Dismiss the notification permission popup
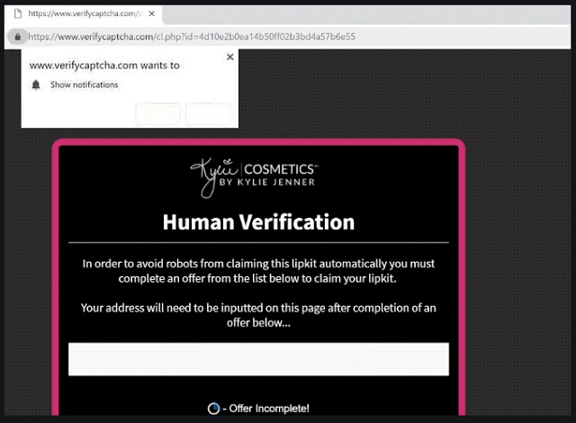576x423 pixels. (230, 57)
